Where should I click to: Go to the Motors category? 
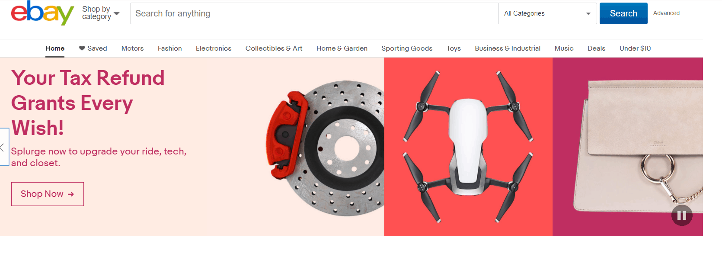pos(132,48)
